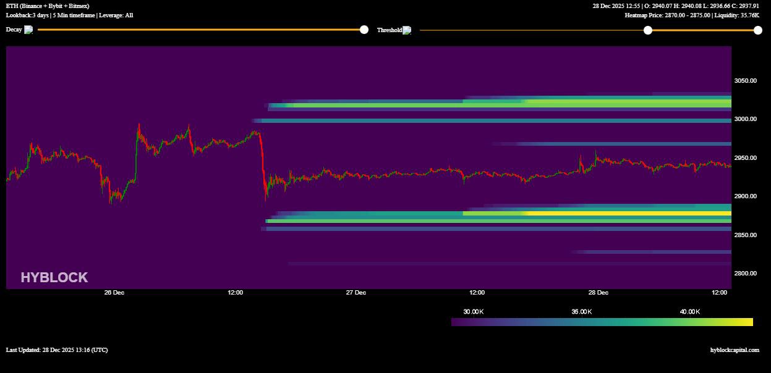Screen dimensions: 771x373
Task: Select the Threshold slider's rightmost handle
Action: pos(758,30)
